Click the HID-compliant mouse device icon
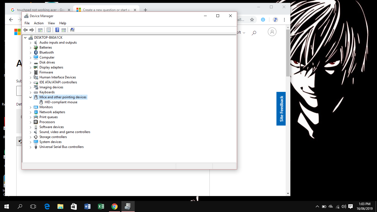Viewport: 377px width, 212px height. coord(41,102)
